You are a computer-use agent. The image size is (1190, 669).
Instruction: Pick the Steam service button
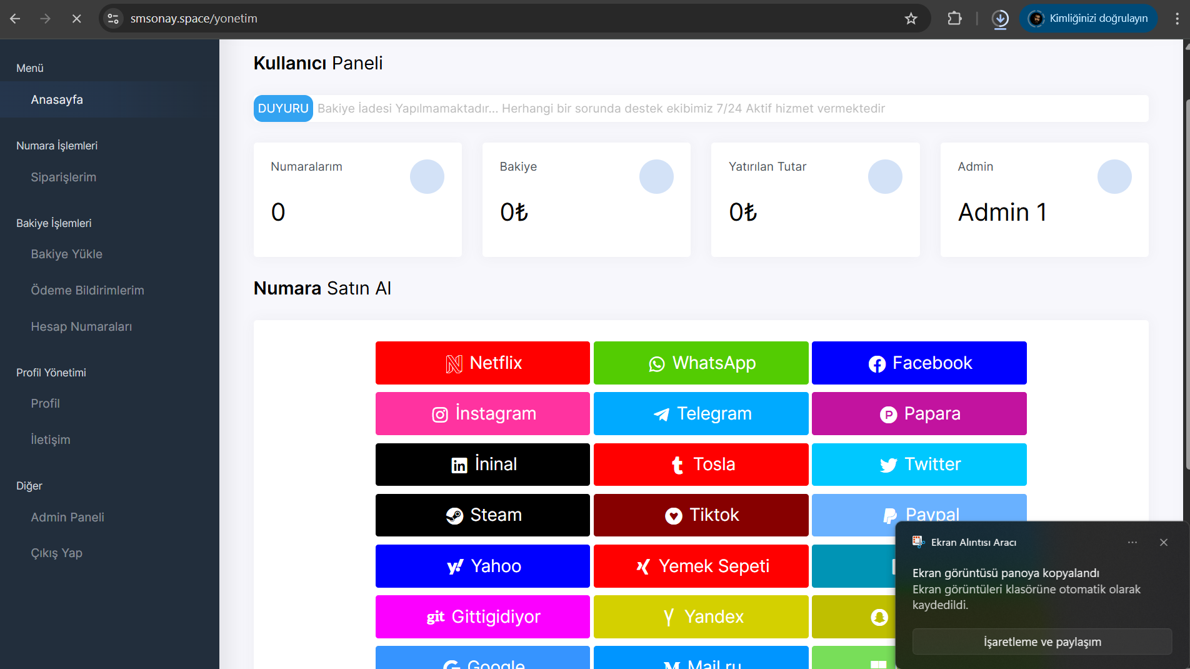click(x=482, y=515)
